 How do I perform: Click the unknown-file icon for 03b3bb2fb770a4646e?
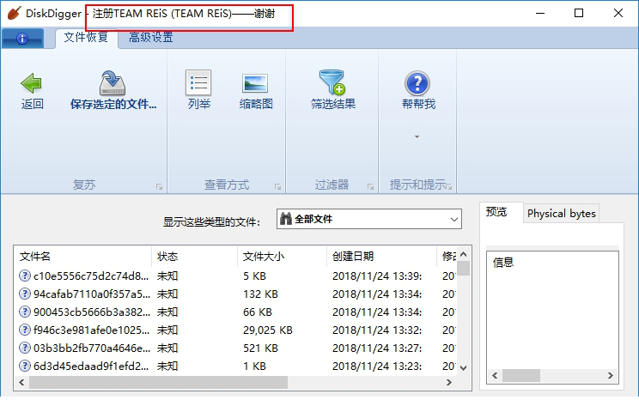[x=25, y=348]
